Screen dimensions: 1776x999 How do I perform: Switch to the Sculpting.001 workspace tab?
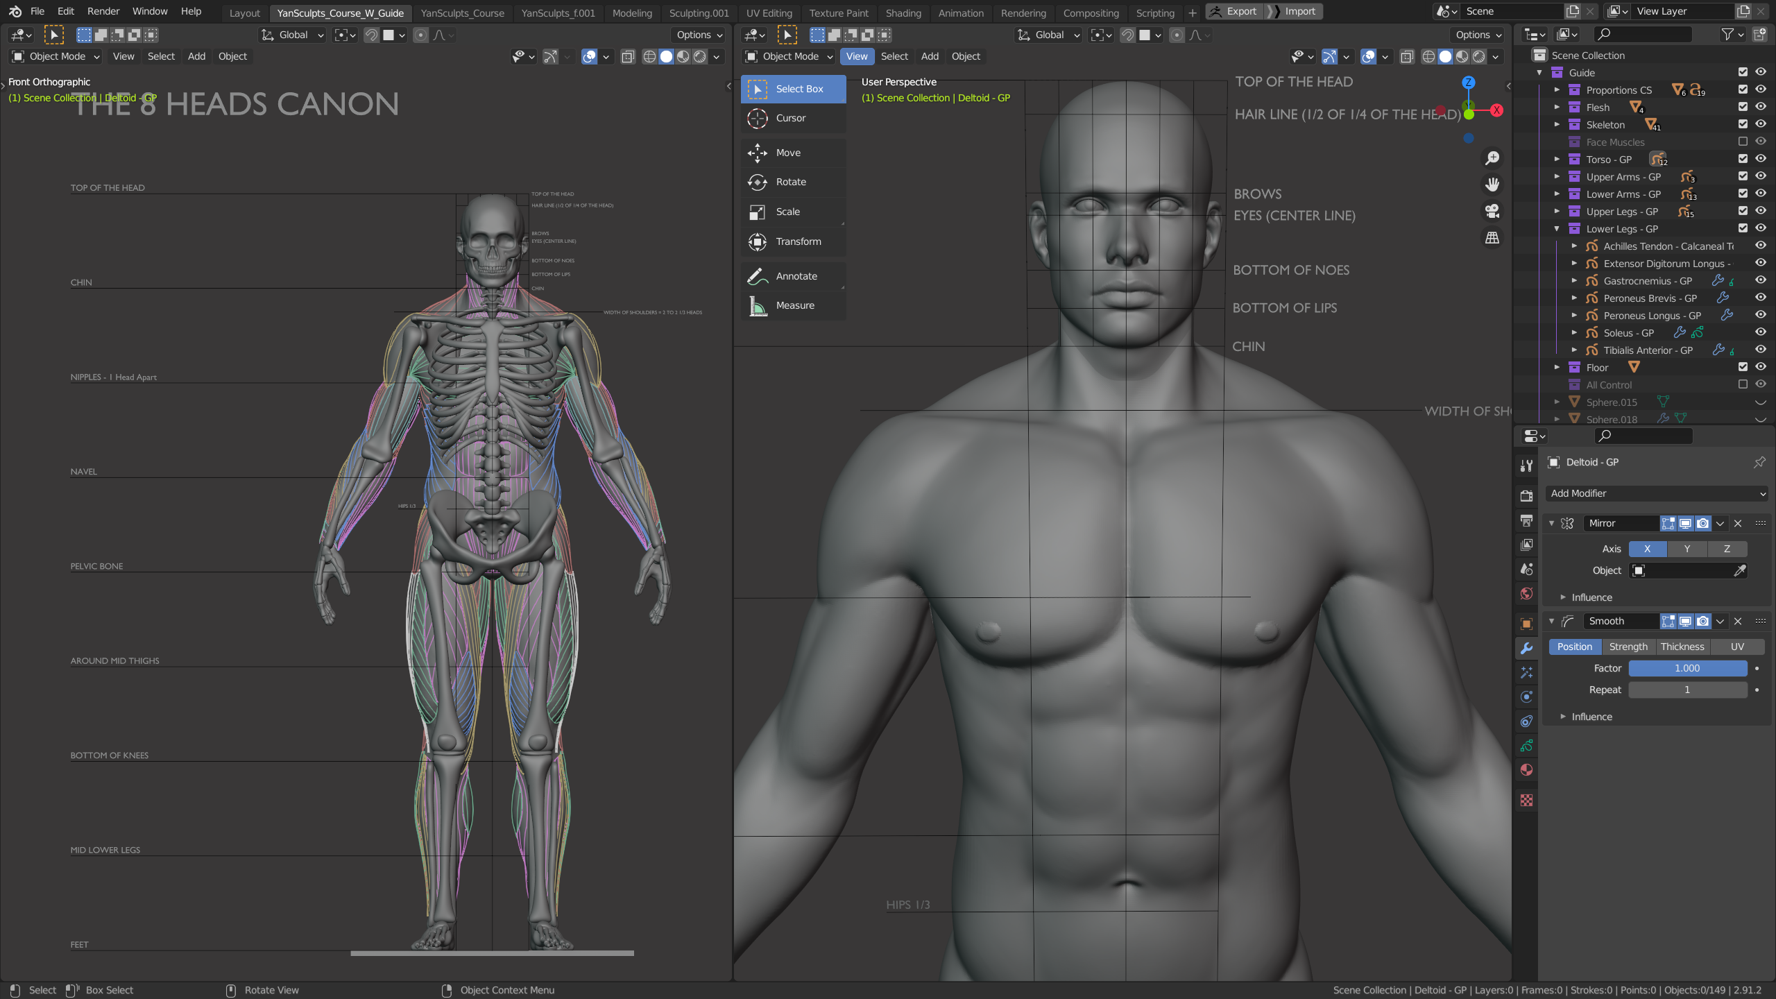699,13
